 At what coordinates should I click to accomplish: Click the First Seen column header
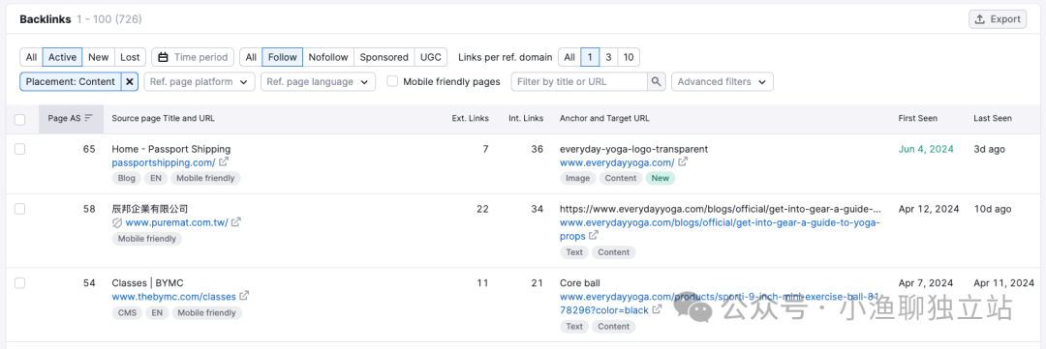(x=917, y=119)
